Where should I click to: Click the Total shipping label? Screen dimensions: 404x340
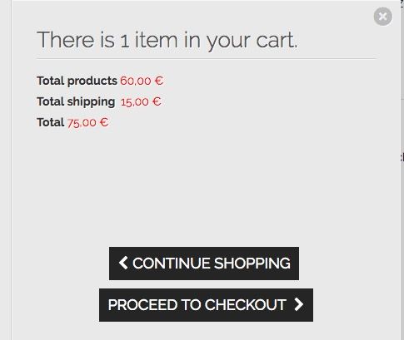76,101
